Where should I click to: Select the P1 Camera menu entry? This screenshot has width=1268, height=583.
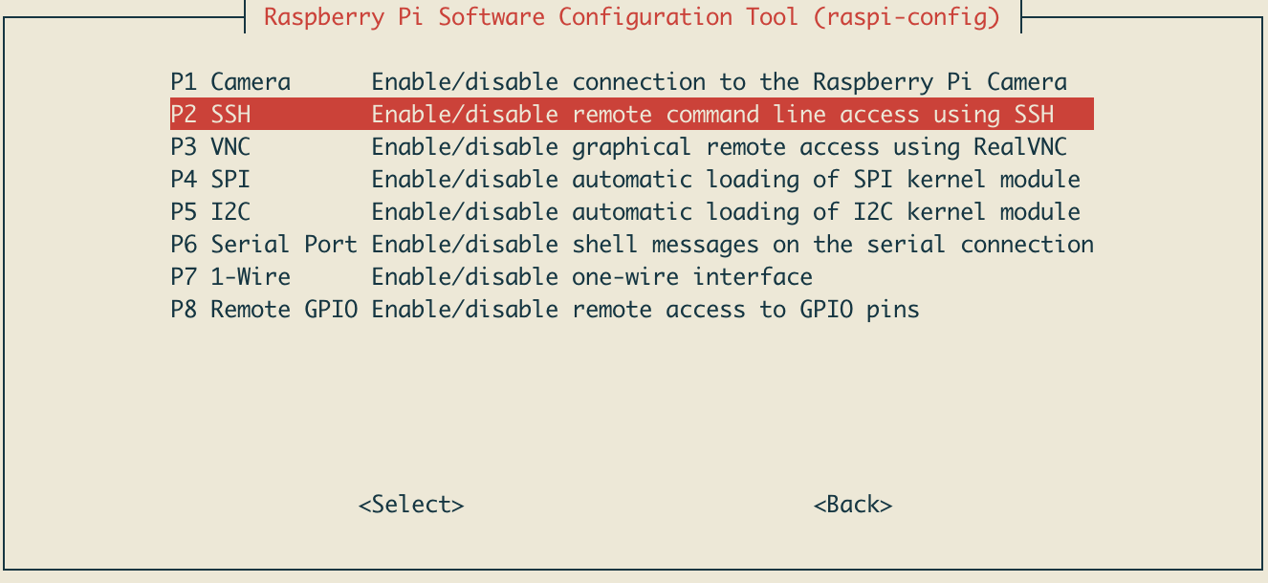click(x=230, y=82)
